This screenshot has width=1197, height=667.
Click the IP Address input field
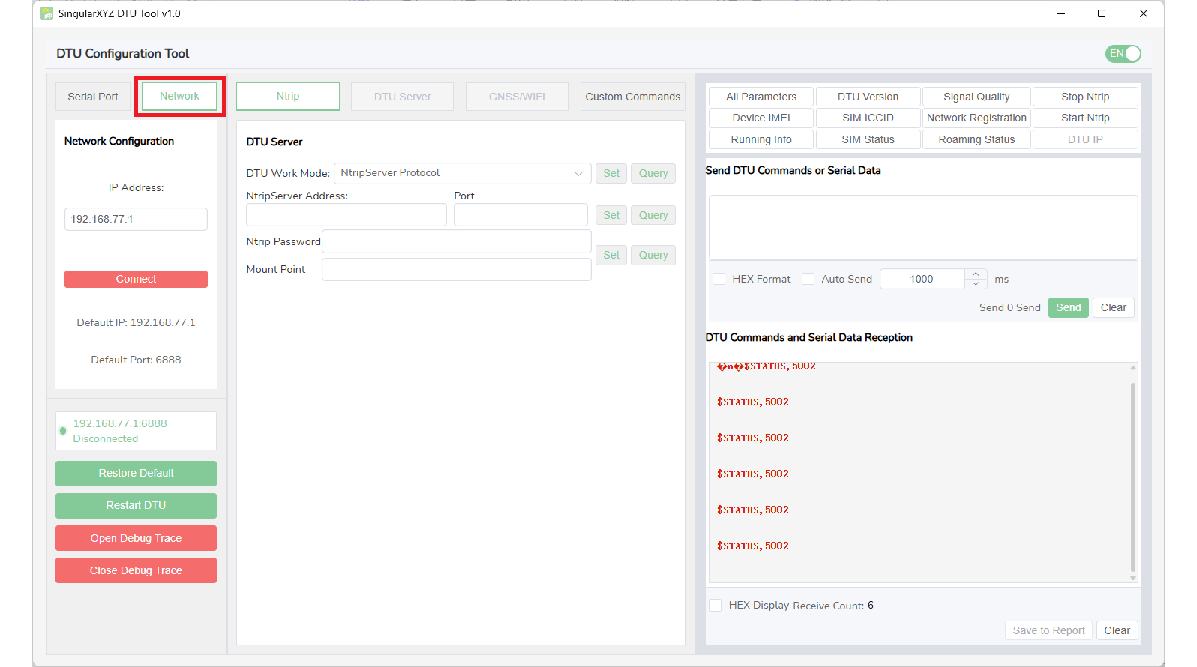(136, 219)
